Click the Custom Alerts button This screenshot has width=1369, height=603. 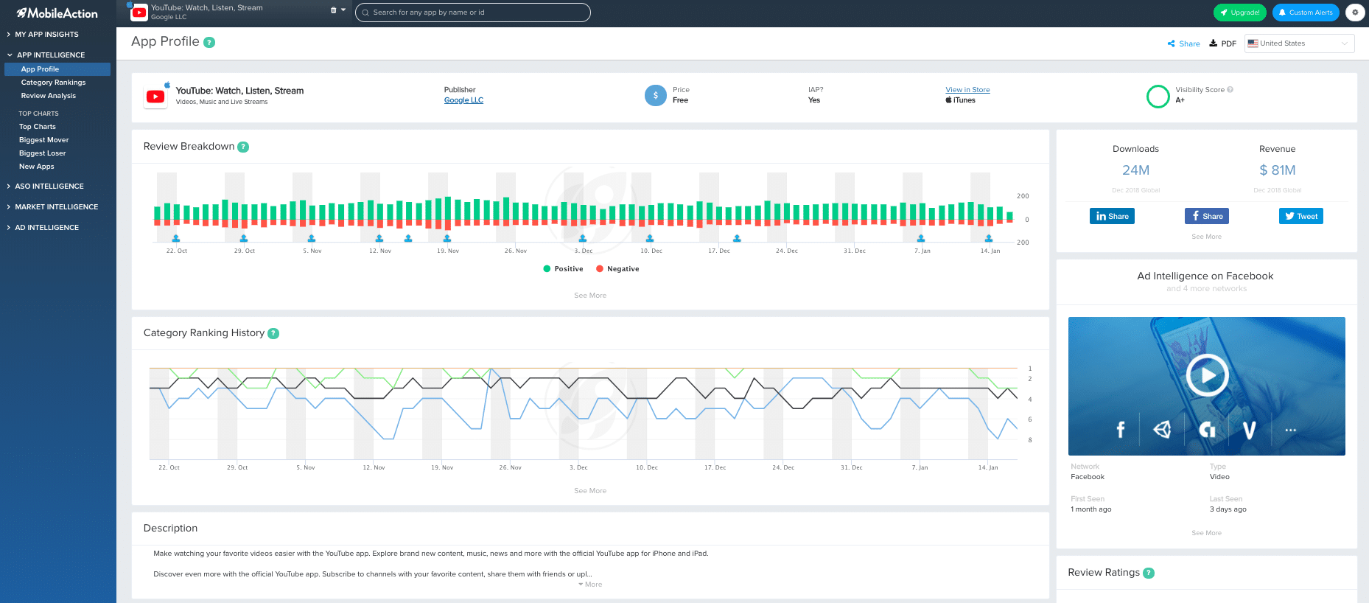[1306, 13]
